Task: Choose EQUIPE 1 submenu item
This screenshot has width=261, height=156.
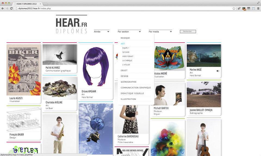Action: tap(126, 48)
